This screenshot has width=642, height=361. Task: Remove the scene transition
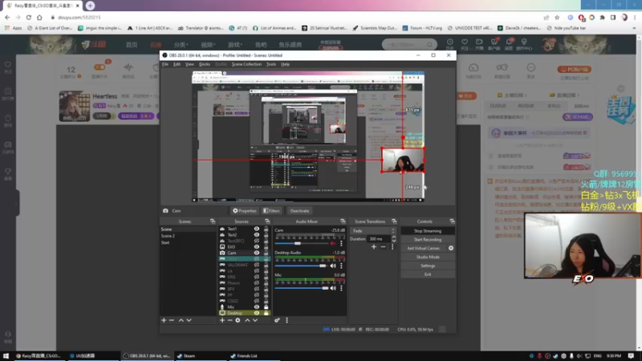click(383, 247)
